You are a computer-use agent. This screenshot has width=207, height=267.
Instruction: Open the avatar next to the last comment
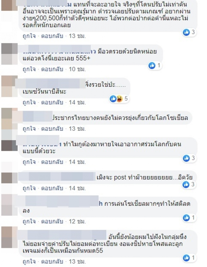tap(9, 237)
